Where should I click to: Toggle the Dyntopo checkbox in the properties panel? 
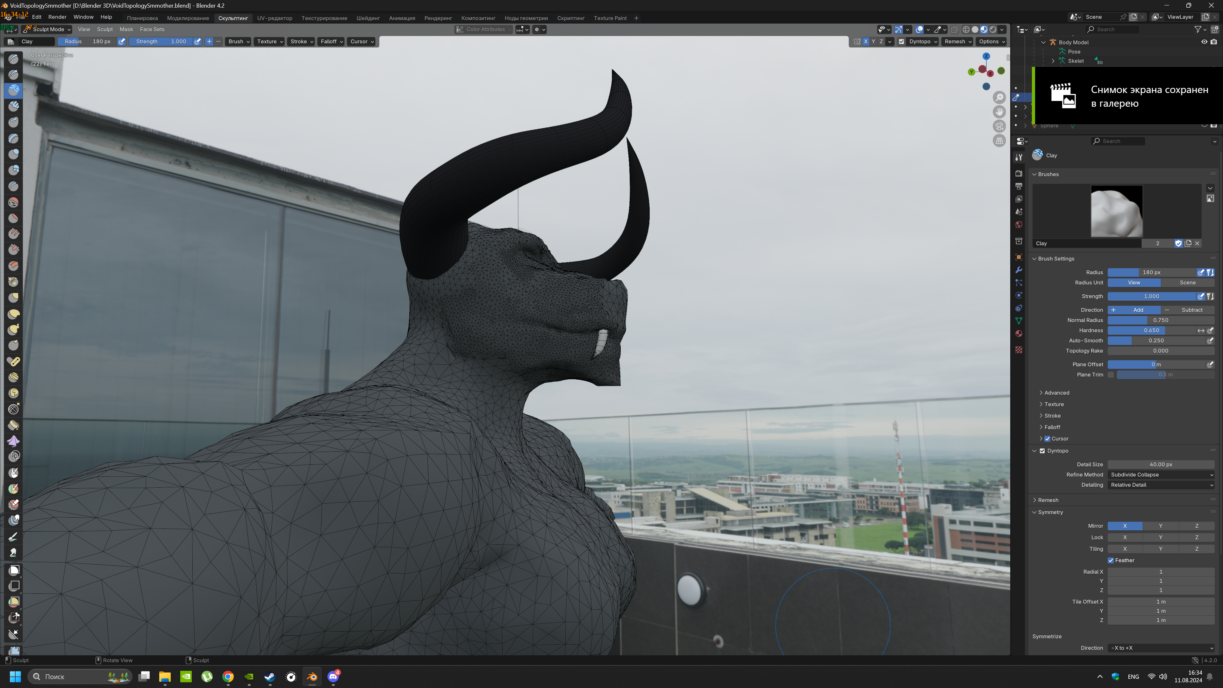click(1042, 451)
